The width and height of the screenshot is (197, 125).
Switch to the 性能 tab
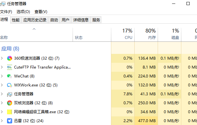pos(16,20)
